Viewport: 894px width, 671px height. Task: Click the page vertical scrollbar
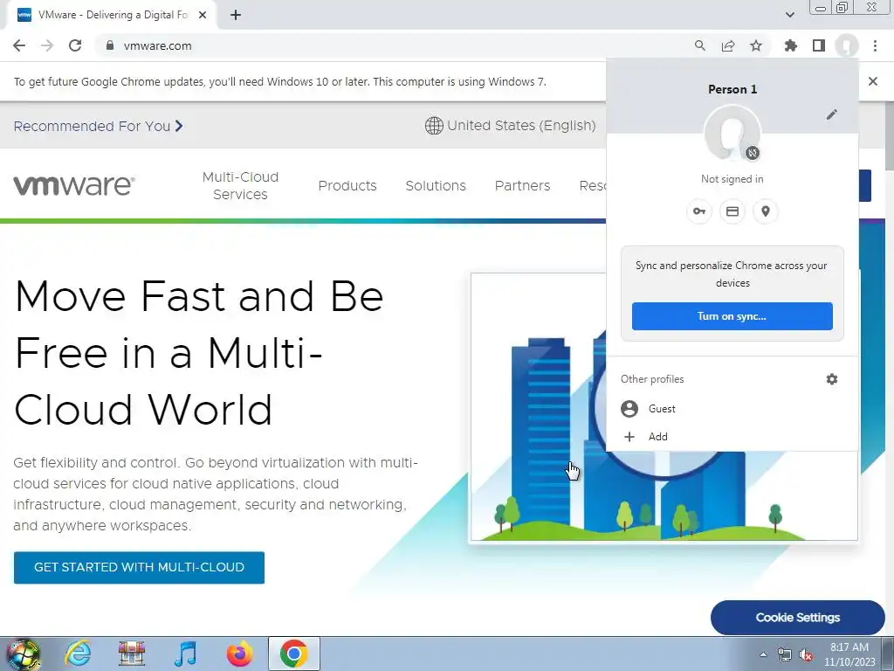[x=890, y=135]
